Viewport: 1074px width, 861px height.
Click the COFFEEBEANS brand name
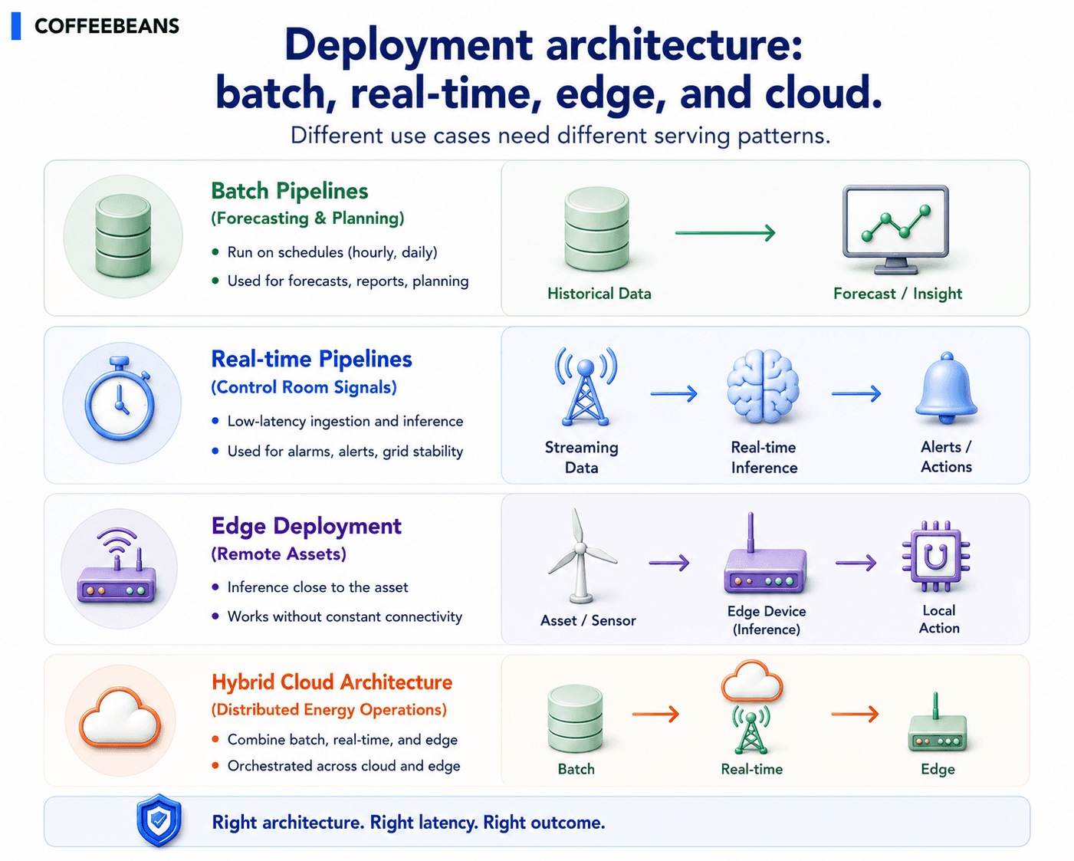click(x=107, y=26)
